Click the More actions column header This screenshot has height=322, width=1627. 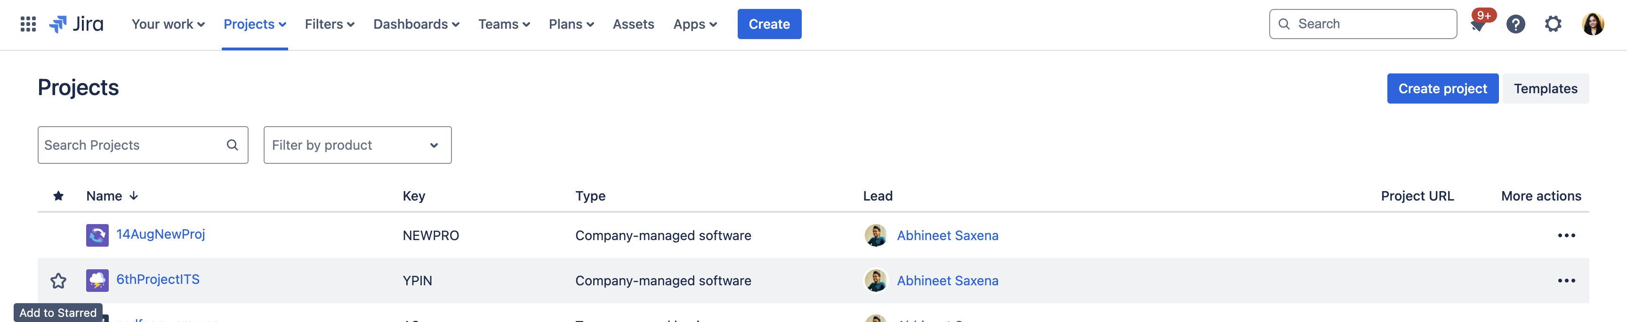tap(1540, 196)
